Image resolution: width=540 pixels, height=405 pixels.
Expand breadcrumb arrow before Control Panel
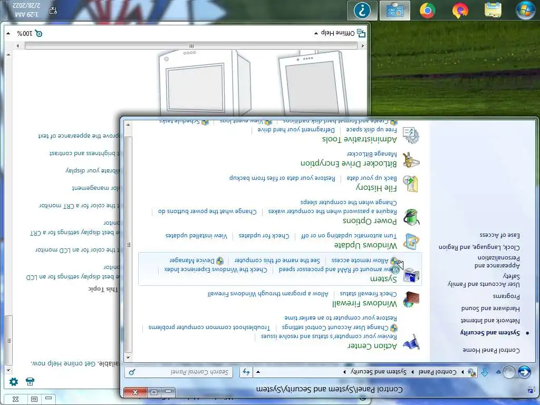(462, 372)
